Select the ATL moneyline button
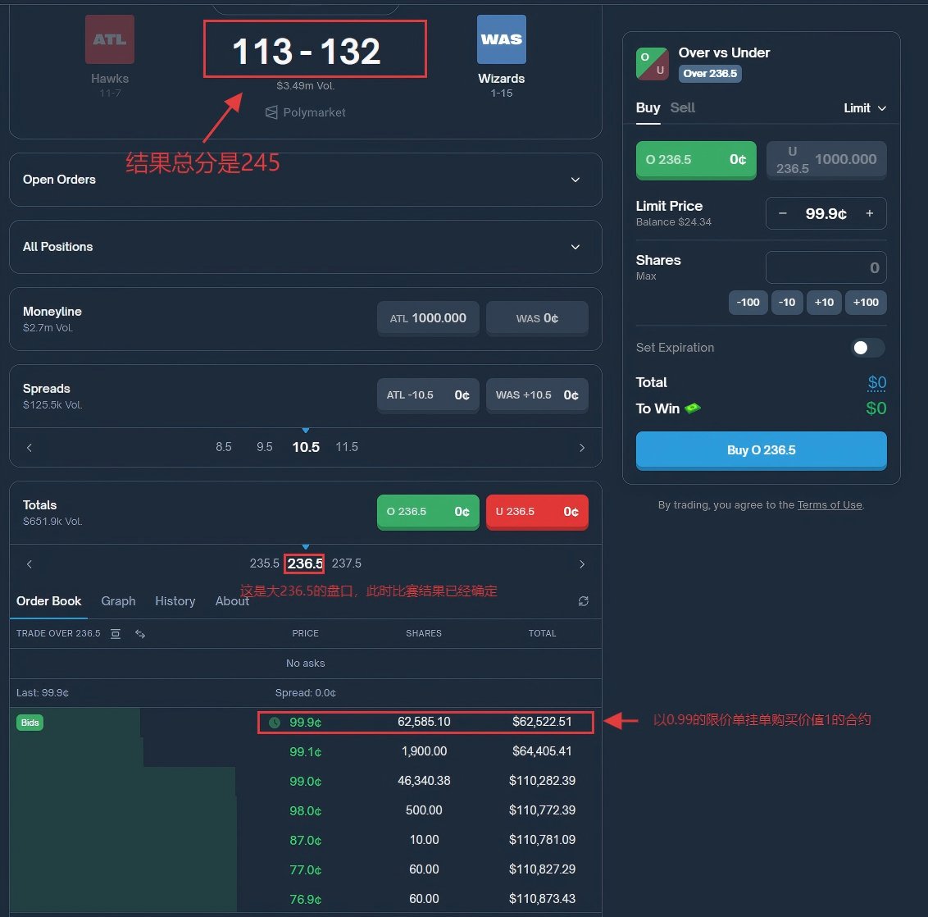The image size is (928, 917). (x=428, y=318)
